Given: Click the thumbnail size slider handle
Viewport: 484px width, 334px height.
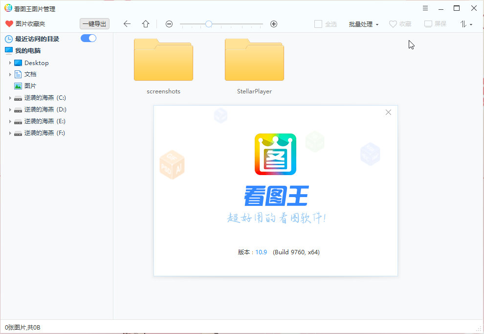Looking at the screenshot, I should tap(209, 24).
